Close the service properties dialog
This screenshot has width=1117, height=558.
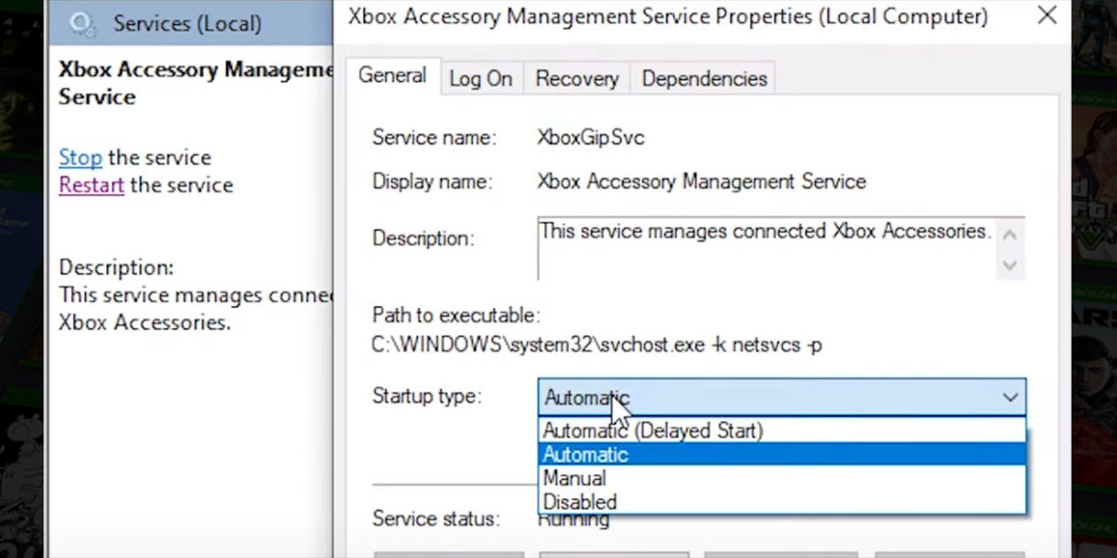1047,15
